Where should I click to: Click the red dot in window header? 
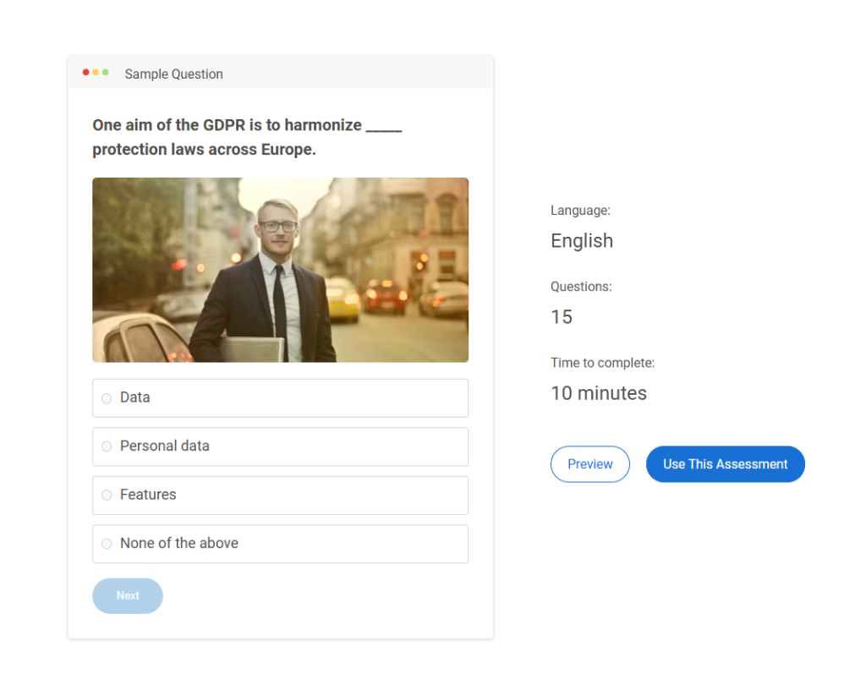coord(86,73)
